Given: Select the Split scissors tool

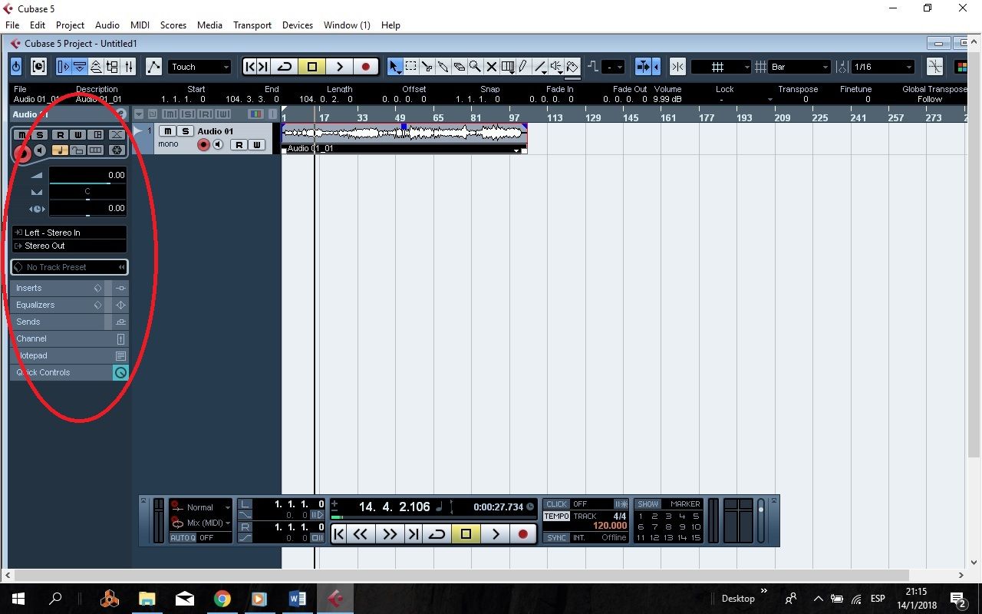Looking at the screenshot, I should (427, 67).
